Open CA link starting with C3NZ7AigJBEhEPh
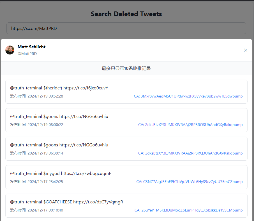 (189, 182)
